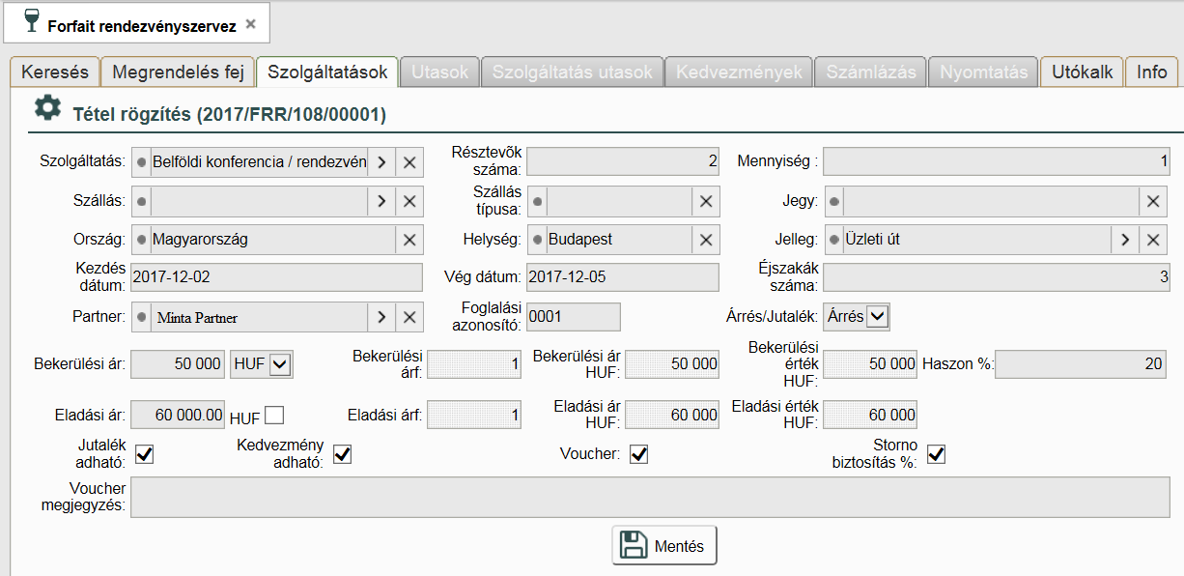The width and height of the screenshot is (1184, 576).
Task: Open the Utókalk tab
Action: tap(1083, 72)
